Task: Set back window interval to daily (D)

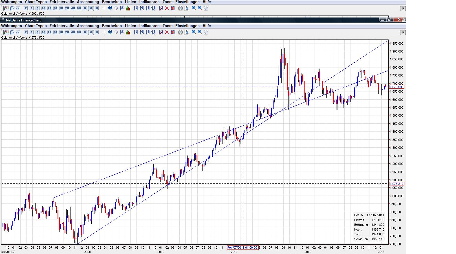Action: point(85,8)
